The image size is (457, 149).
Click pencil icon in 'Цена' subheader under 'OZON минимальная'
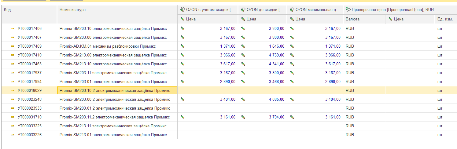click(x=292, y=19)
